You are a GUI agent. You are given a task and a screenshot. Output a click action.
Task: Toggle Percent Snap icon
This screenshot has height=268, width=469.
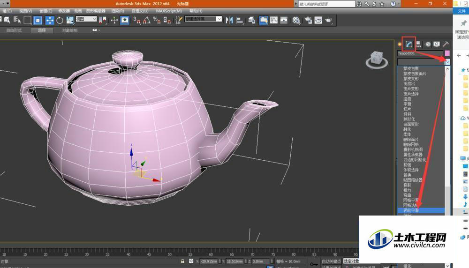(x=157, y=20)
